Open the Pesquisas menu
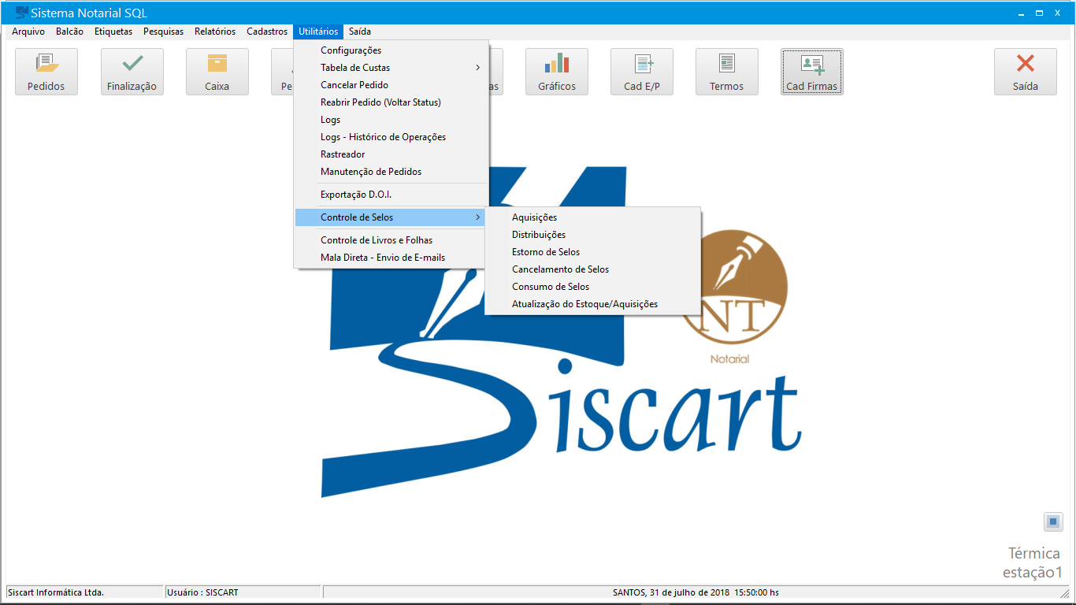Screen dimensions: 1076x605 (164, 32)
